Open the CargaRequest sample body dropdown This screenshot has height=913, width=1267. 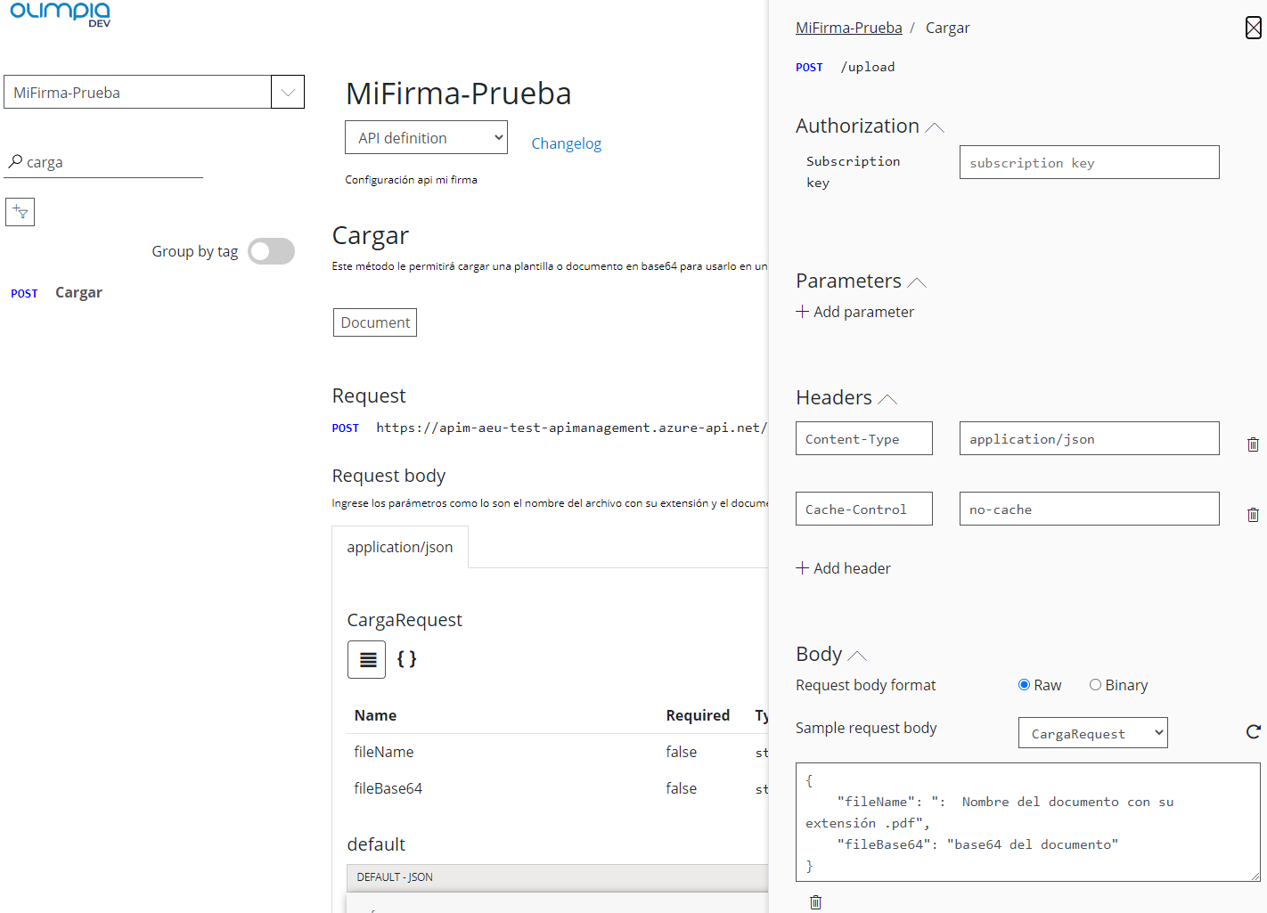(1092, 733)
